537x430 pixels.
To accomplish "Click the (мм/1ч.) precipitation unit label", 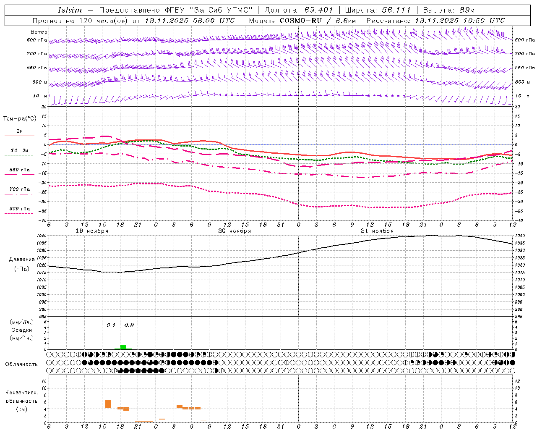I will point(22,338).
